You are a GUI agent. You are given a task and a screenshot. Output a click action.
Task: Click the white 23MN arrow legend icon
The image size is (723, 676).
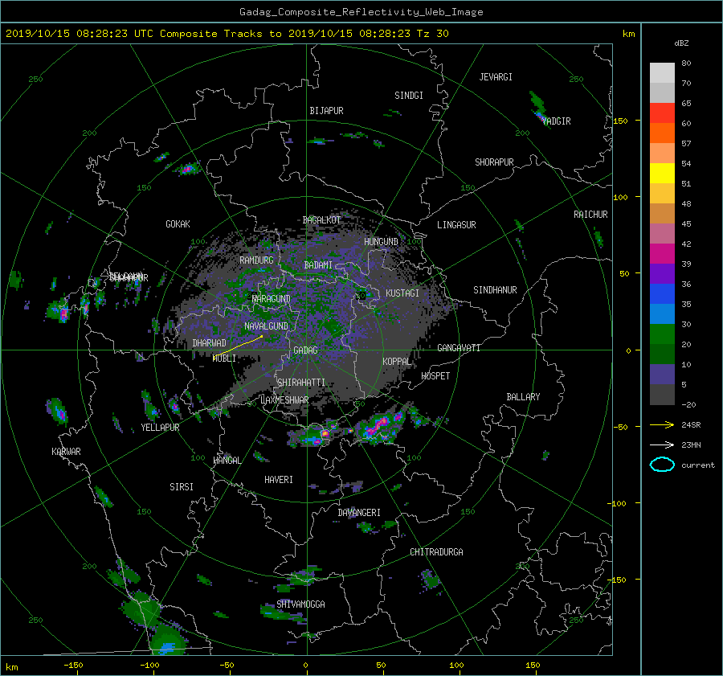(x=662, y=445)
